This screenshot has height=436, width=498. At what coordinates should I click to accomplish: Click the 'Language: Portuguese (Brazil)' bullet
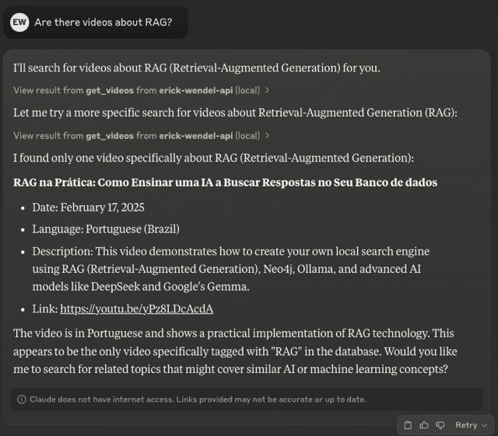click(x=106, y=229)
